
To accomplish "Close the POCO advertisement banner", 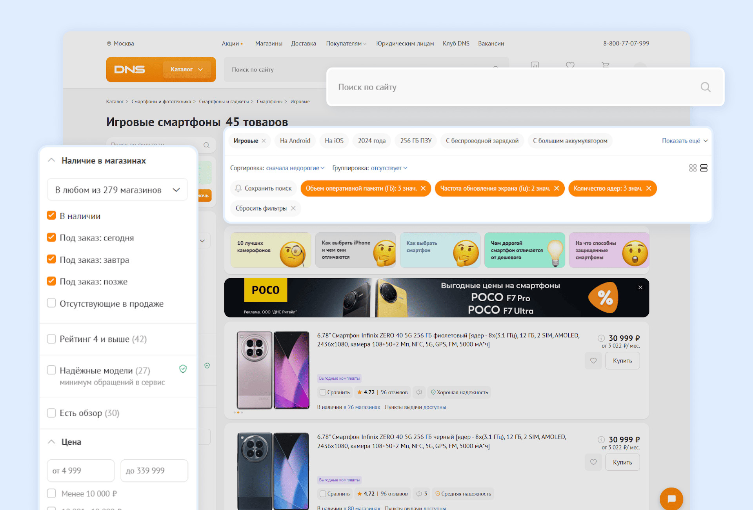I will pos(640,287).
